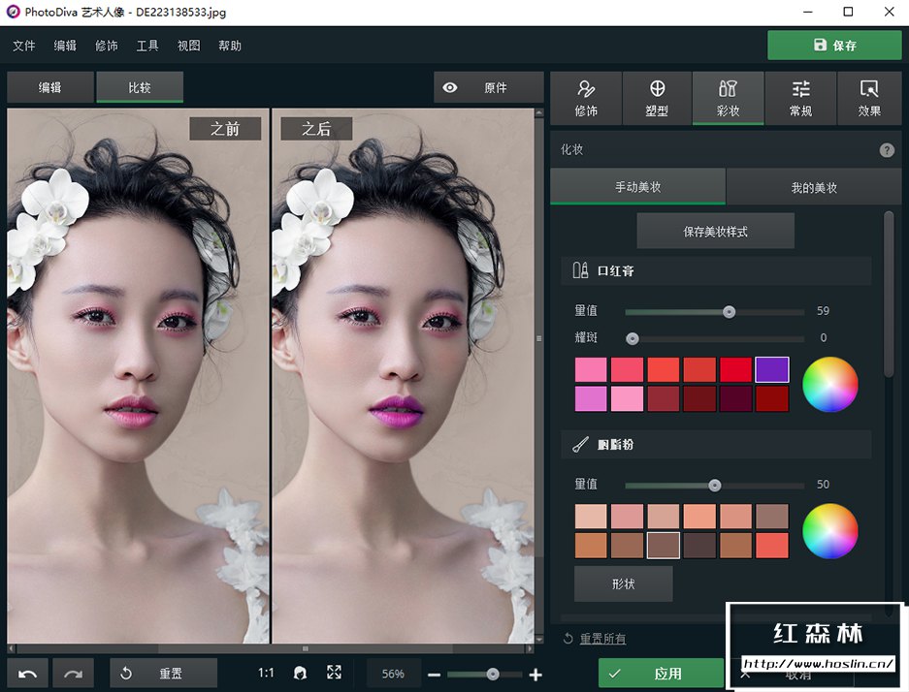909x692 pixels.
Task: Click the save button 保存
Action: tap(834, 46)
